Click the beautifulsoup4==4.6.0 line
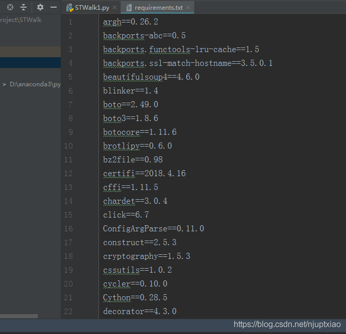 [151, 77]
